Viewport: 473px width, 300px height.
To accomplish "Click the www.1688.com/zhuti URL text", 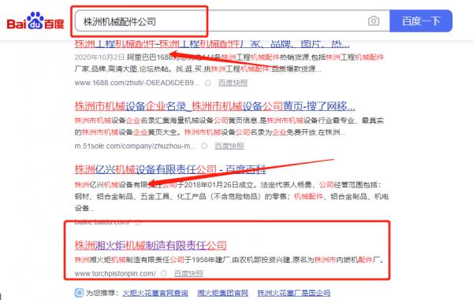I will 137,83.
